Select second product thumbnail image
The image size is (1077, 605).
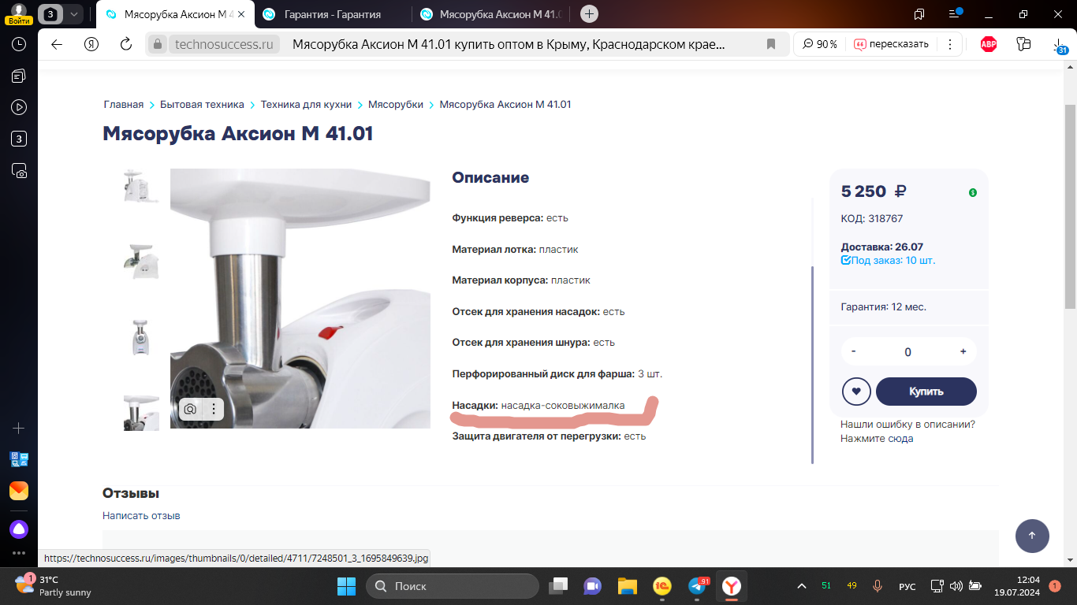141,262
